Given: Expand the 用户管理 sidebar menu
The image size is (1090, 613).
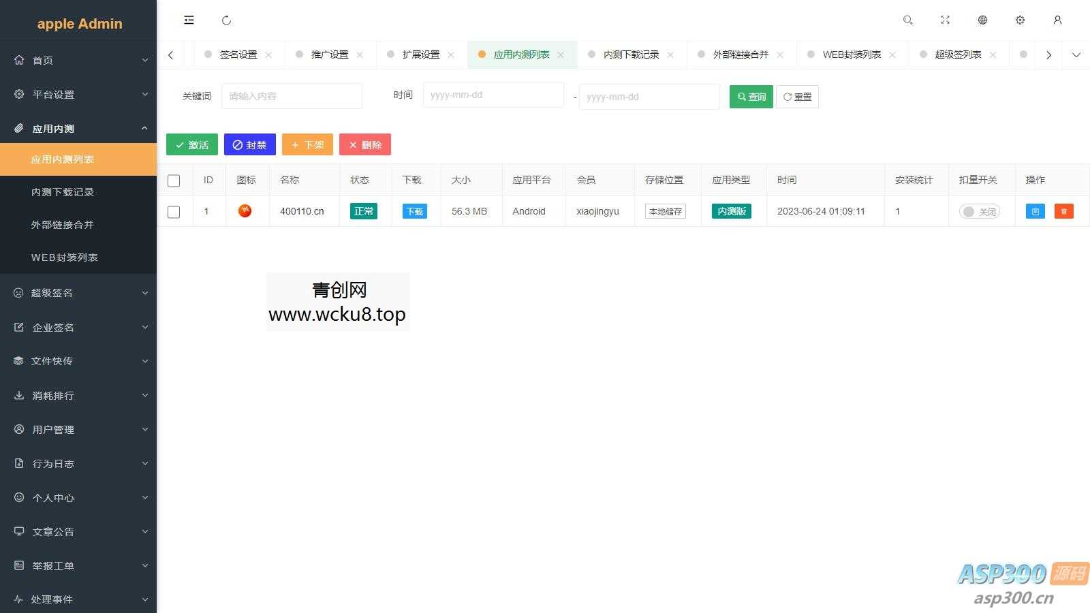Looking at the screenshot, I should coord(78,429).
